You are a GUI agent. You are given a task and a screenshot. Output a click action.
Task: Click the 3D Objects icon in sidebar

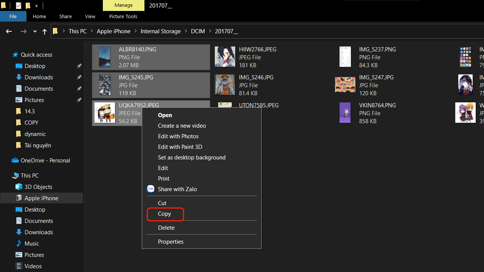pyautogui.click(x=19, y=187)
